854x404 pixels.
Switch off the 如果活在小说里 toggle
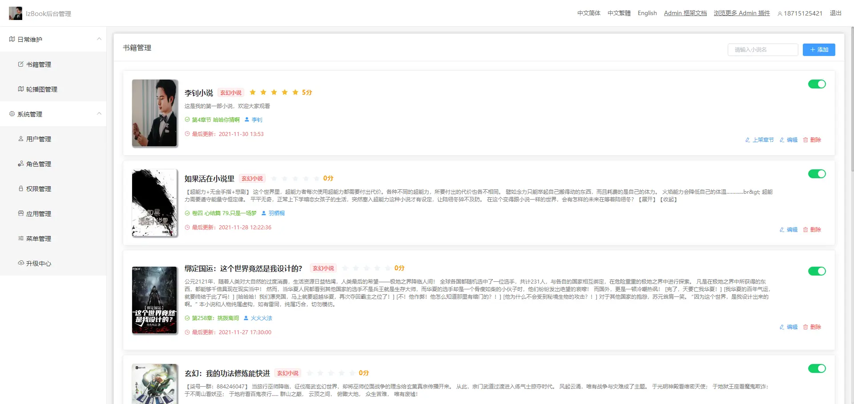817,174
